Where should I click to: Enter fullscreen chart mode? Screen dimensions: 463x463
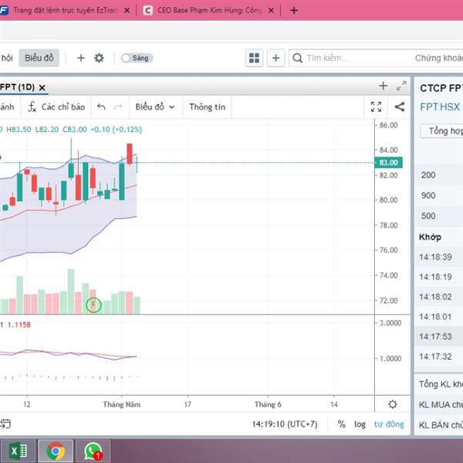tap(376, 107)
